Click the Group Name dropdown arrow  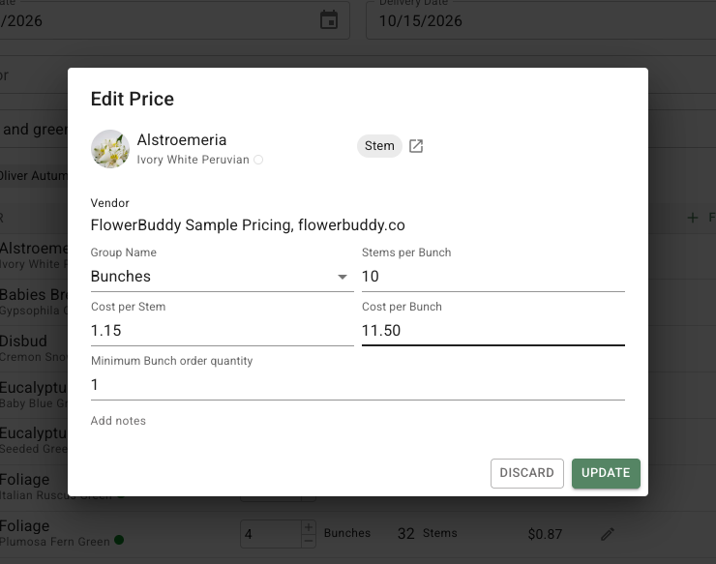(x=342, y=277)
